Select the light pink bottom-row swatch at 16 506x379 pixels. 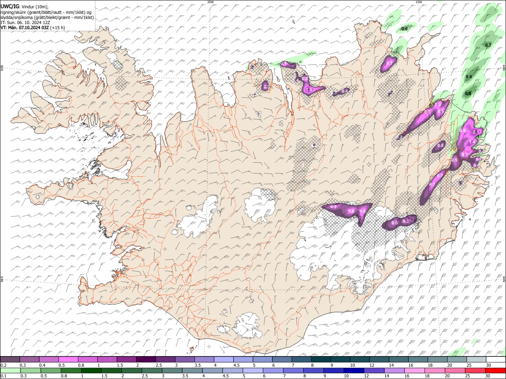414,370
